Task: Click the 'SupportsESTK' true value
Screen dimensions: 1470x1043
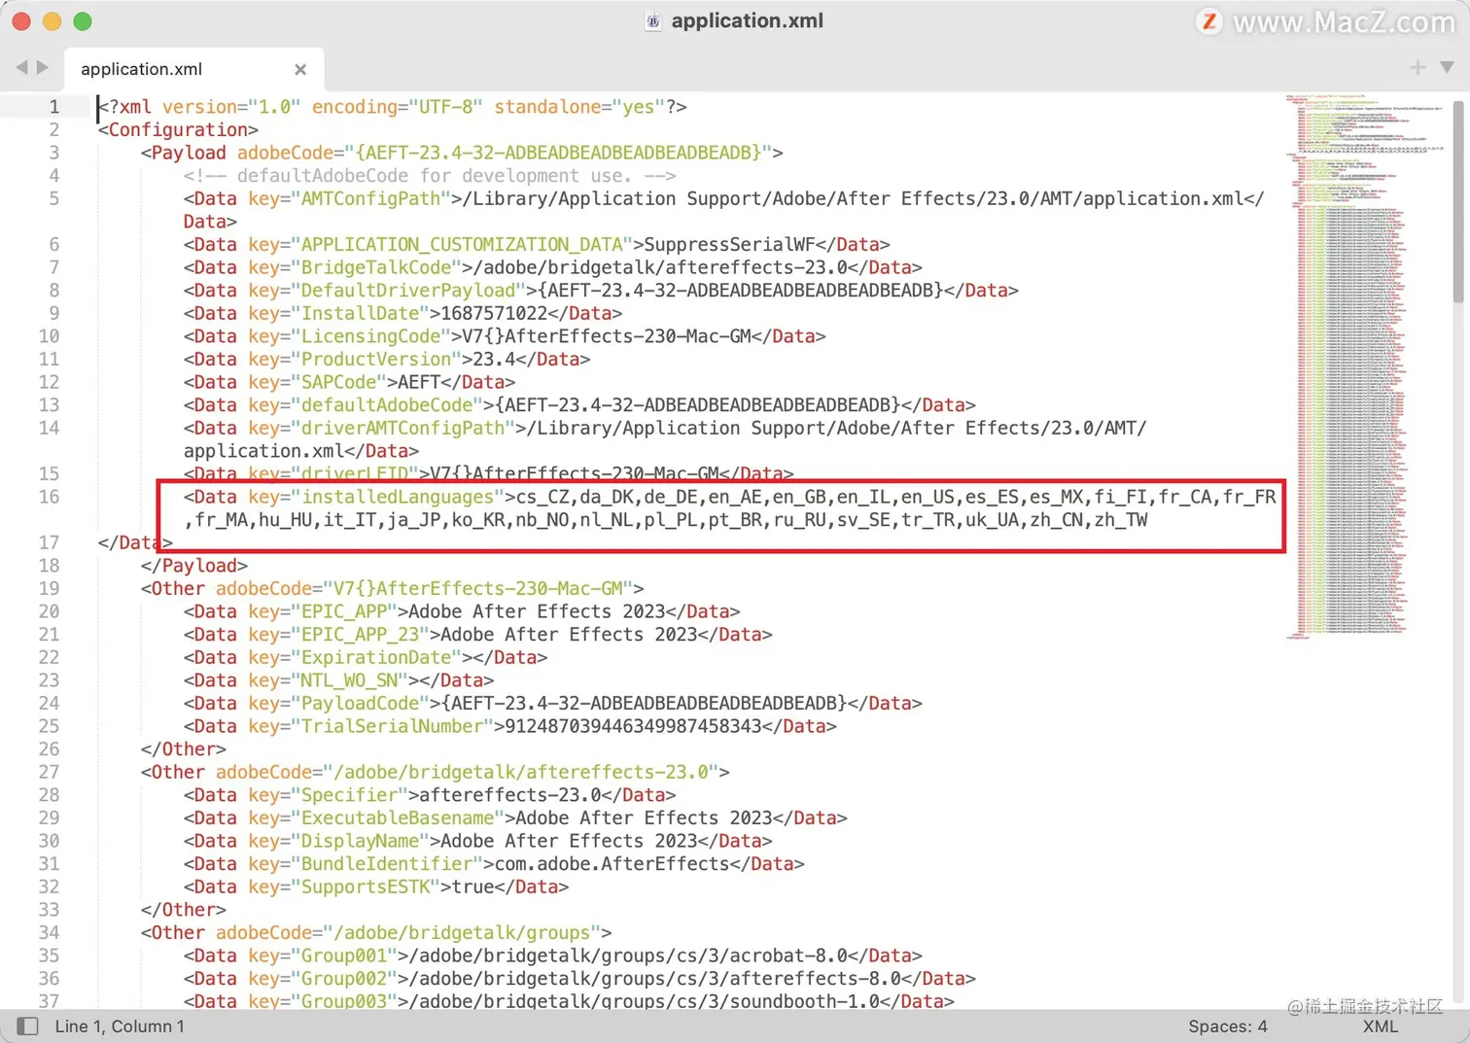Action: 472,887
